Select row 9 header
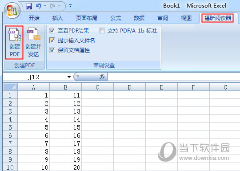Screen dimensions: 240x171 (x=10, y=159)
